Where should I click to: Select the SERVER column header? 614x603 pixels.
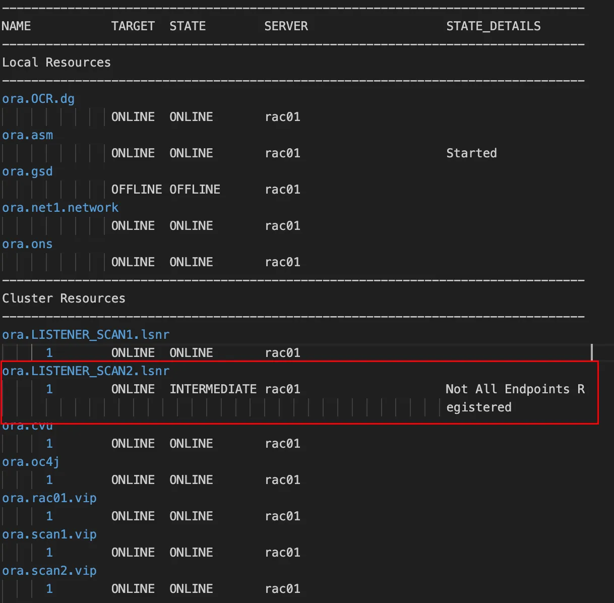pos(286,26)
